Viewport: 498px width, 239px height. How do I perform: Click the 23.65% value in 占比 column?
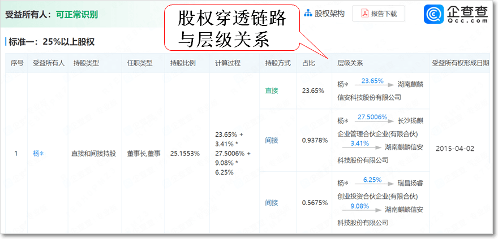313,91
